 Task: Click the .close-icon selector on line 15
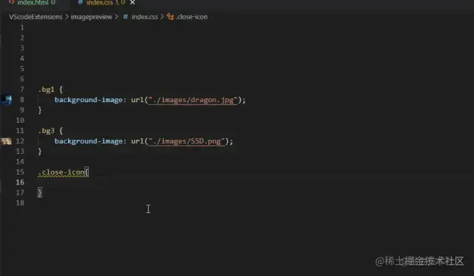[x=61, y=172]
